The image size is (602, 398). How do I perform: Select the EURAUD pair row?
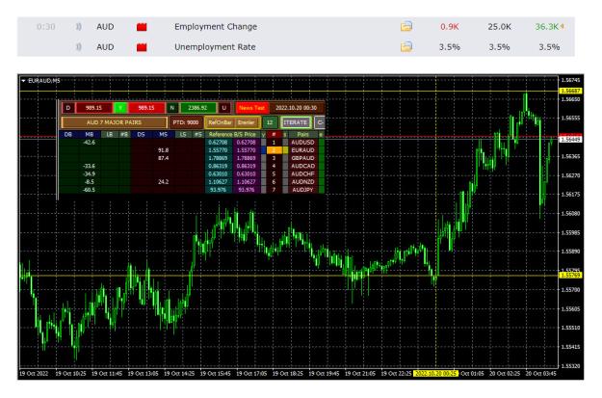302,150
